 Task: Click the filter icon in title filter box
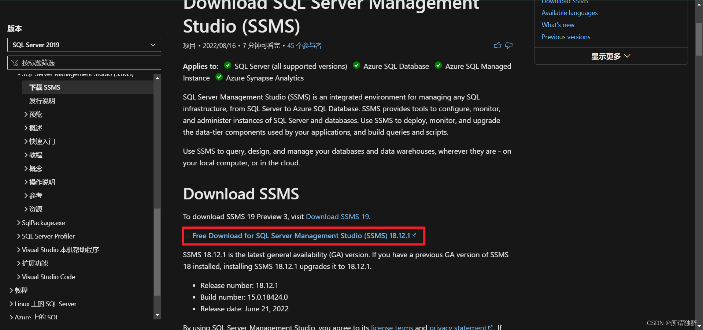point(15,63)
